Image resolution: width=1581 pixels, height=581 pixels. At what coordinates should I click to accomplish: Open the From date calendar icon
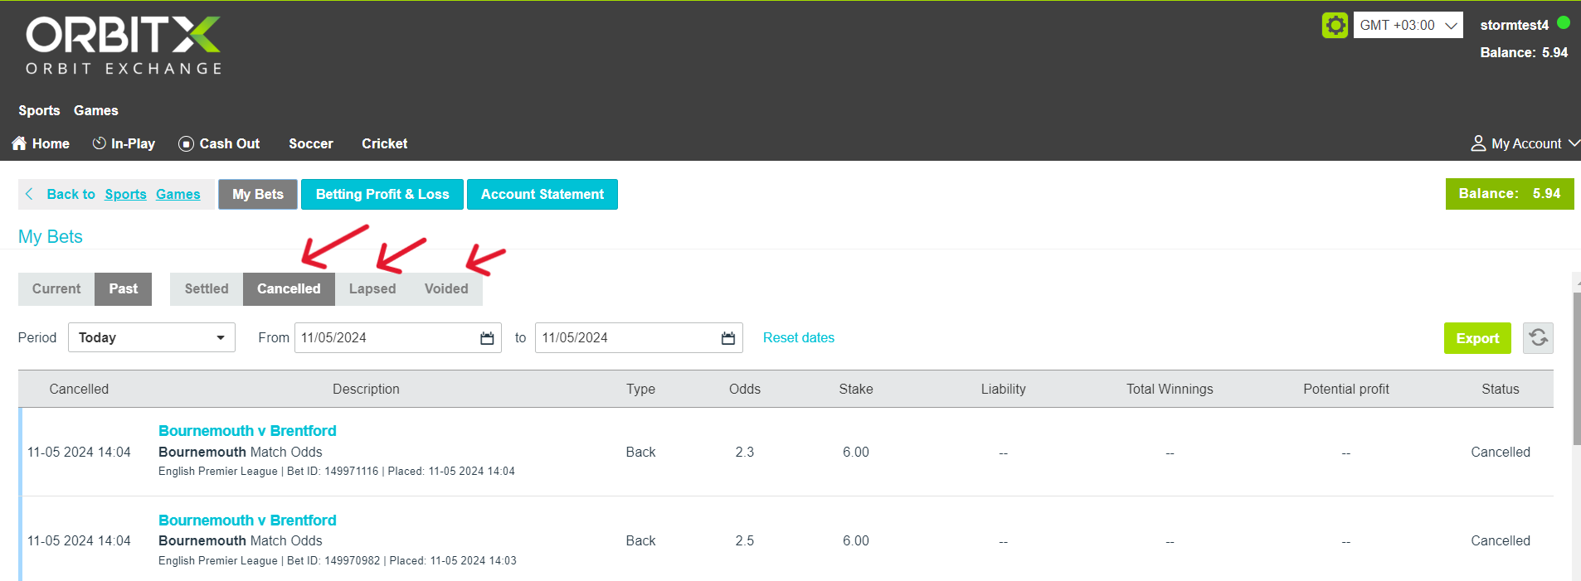(487, 338)
